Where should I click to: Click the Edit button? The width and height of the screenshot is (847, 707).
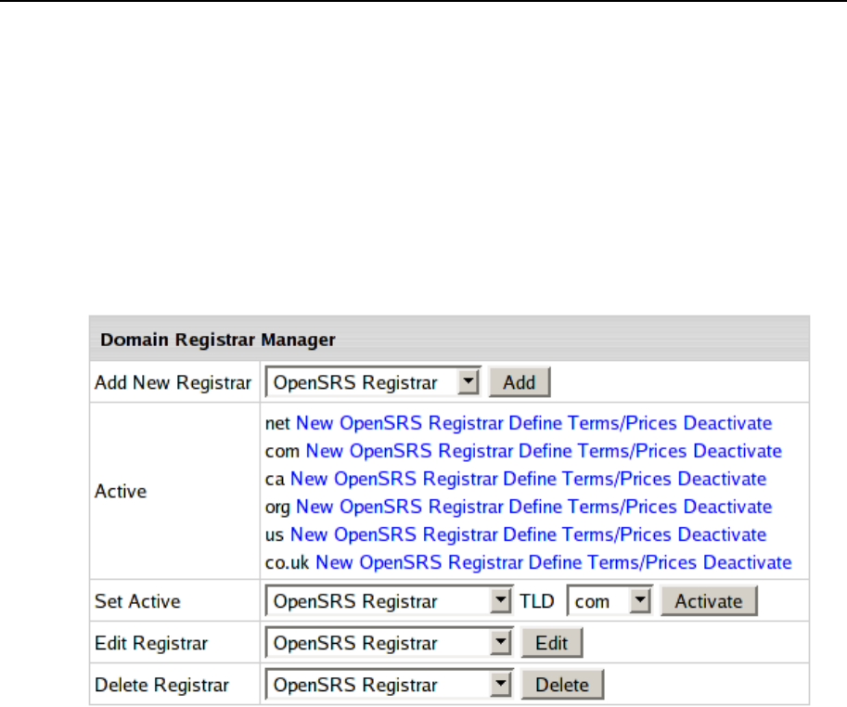click(x=551, y=643)
